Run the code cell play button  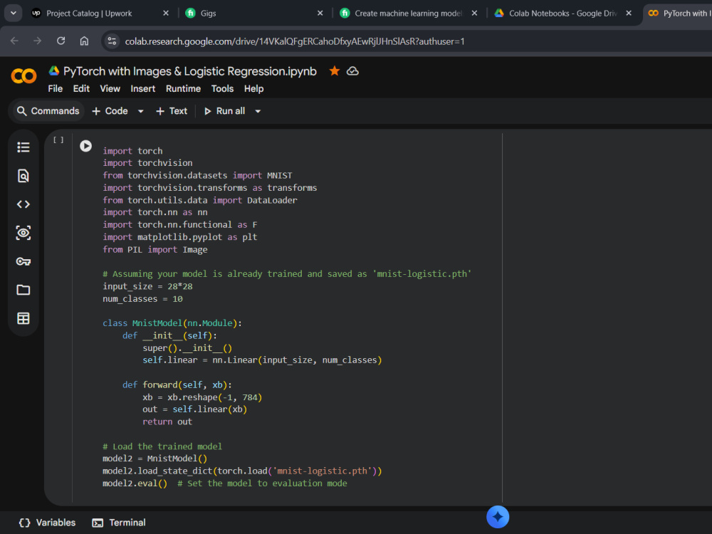coord(86,146)
